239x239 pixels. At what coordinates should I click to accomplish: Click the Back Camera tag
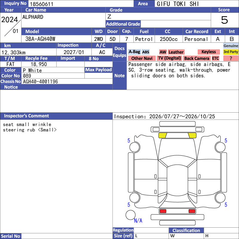tap(197, 58)
